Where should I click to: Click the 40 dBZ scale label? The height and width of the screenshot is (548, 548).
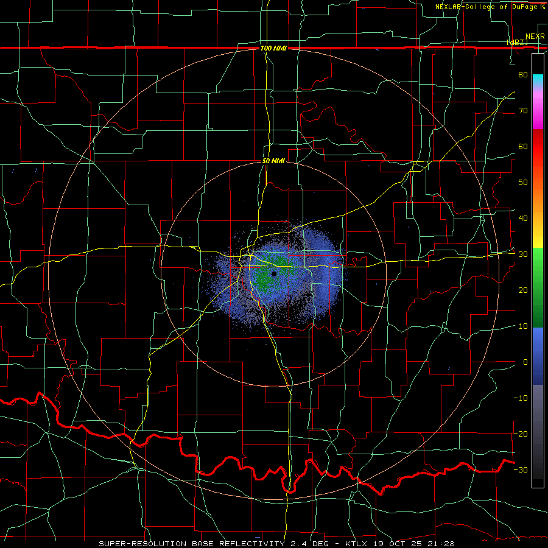pyautogui.click(x=523, y=219)
